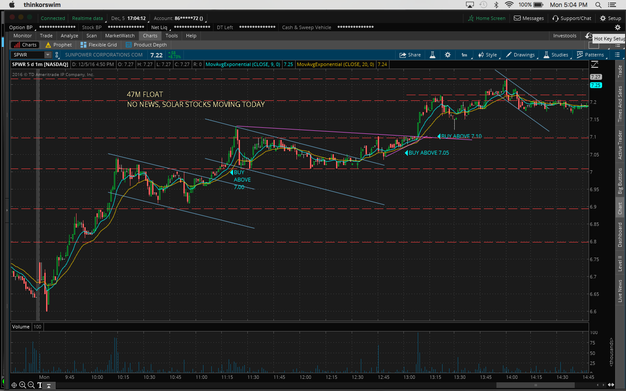
Task: Click the Edit Studies flask icon
Action: [433, 55]
